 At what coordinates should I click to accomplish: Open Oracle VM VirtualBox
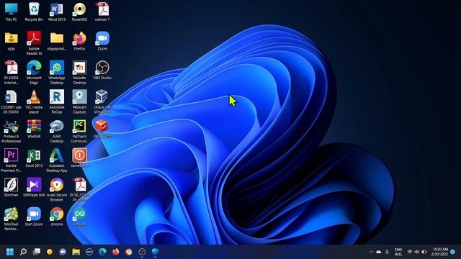pos(102,101)
